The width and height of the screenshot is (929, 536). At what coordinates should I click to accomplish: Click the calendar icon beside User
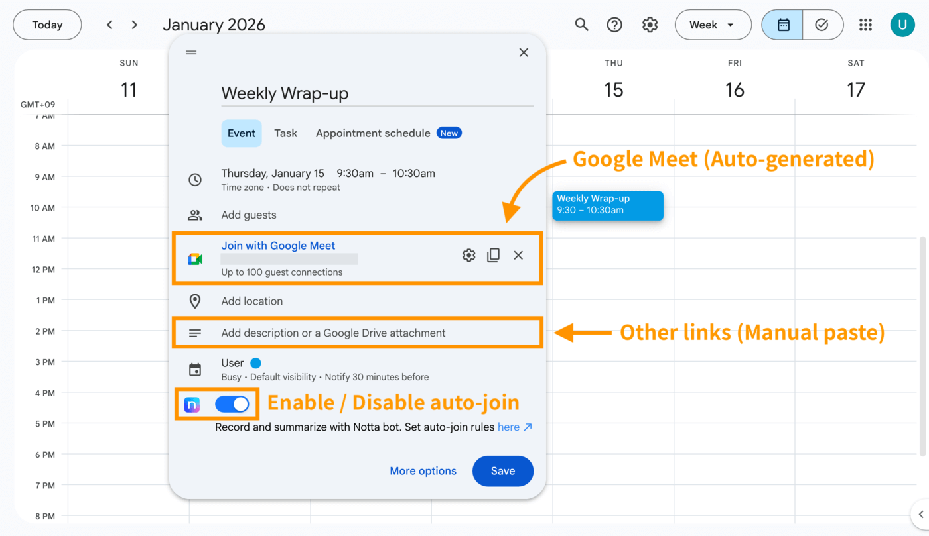(195, 369)
